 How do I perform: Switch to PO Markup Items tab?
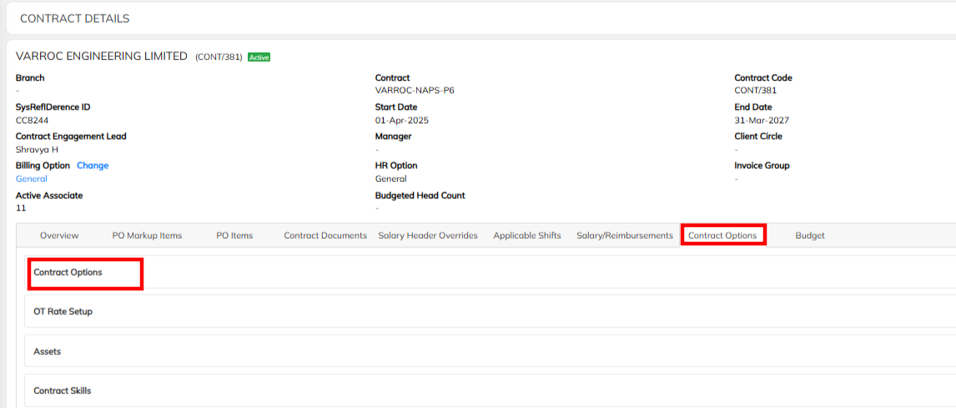tap(147, 235)
